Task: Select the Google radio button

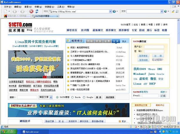Action: (x=84, y=97)
